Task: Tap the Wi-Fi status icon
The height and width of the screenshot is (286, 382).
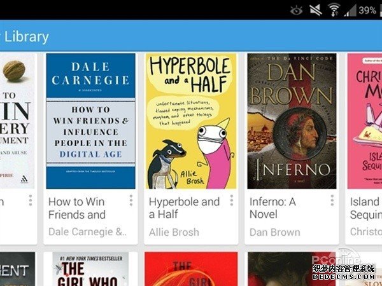Action: 334,10
